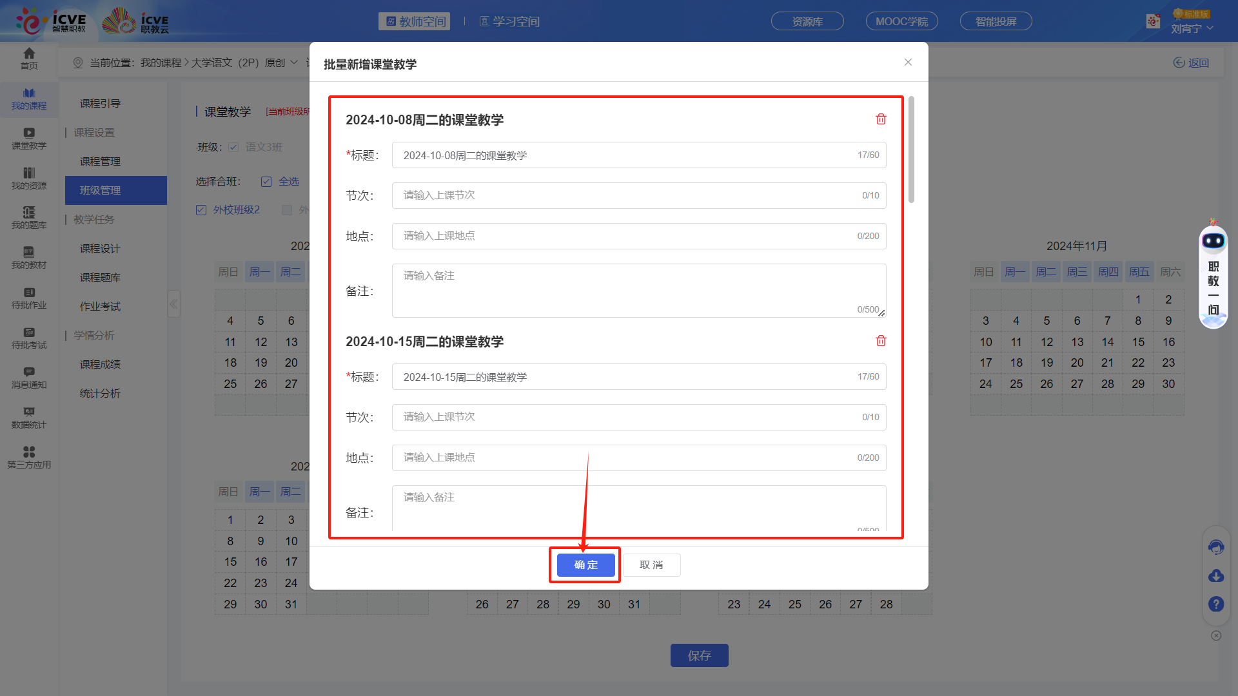Screen dimensions: 1238x696
Task: Open the 职教一问 assistant robot icon
Action: [x=1213, y=240]
